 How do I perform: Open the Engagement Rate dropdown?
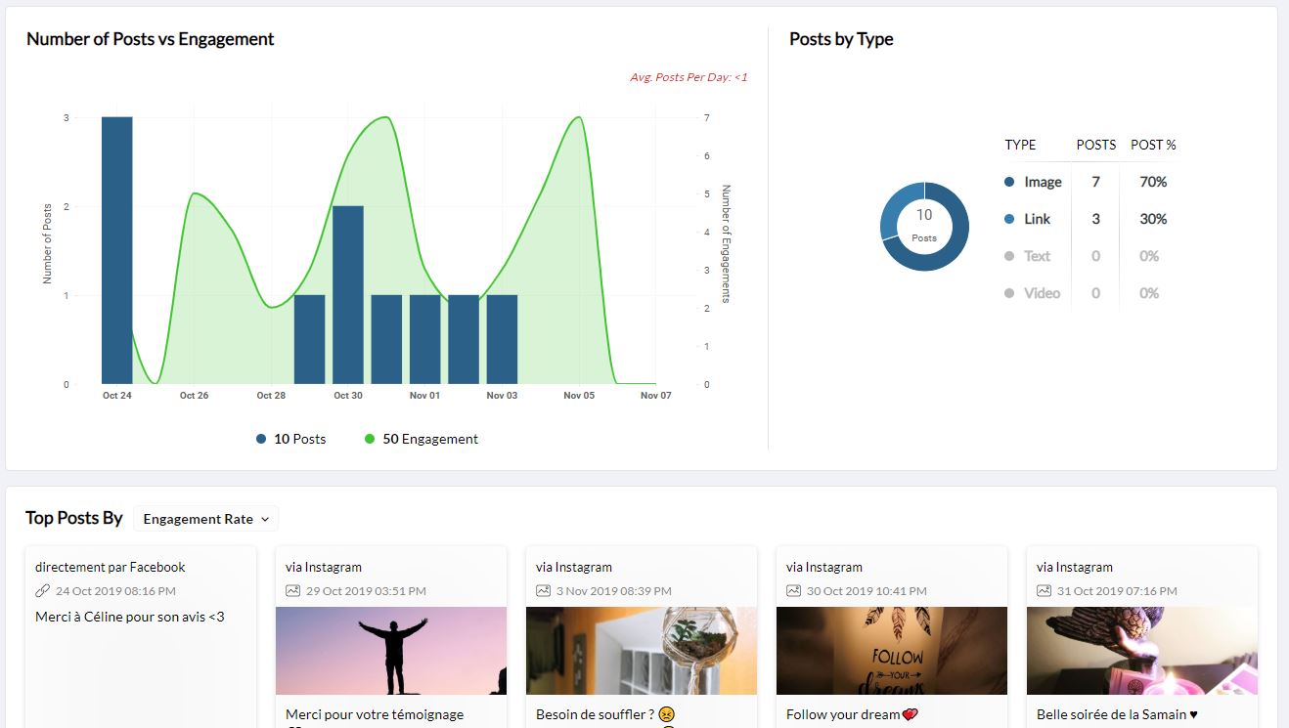206,519
